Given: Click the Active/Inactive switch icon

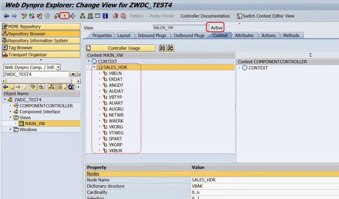Looking at the screenshot, I should point(32,16).
